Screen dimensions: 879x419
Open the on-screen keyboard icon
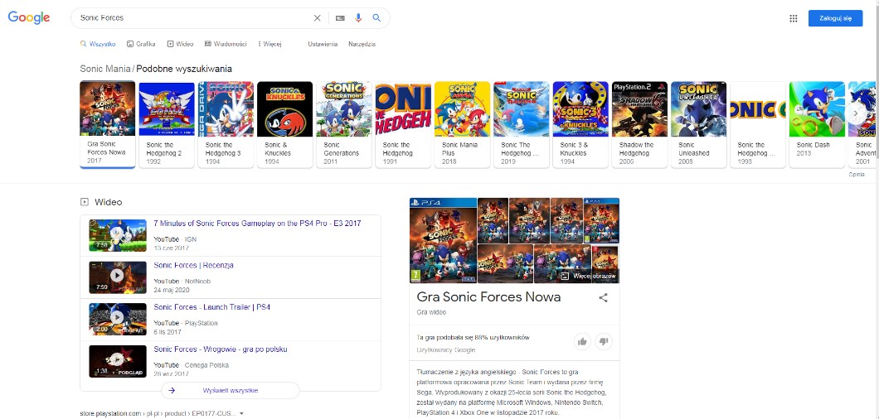tap(340, 18)
